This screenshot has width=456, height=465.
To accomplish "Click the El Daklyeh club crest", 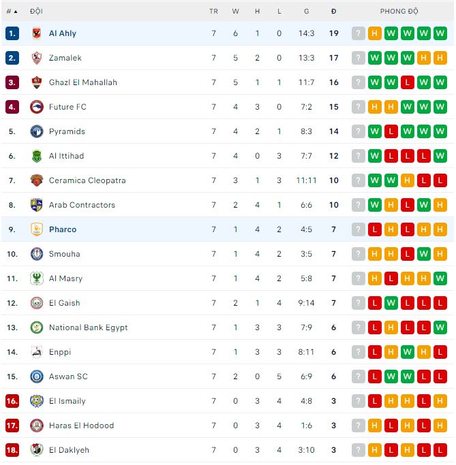I will tap(37, 450).
